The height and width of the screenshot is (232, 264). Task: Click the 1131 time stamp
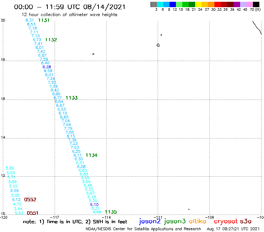point(44,20)
